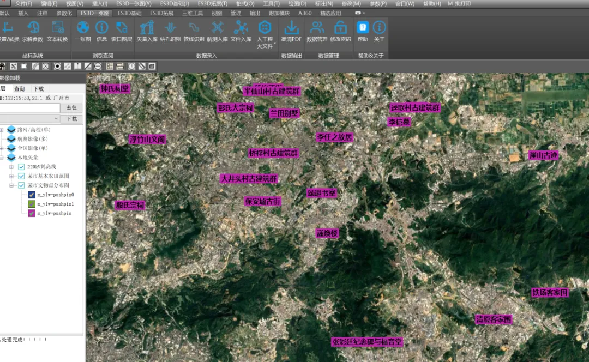Click the 一张图 globe icon
The height and width of the screenshot is (362, 589).
click(83, 28)
